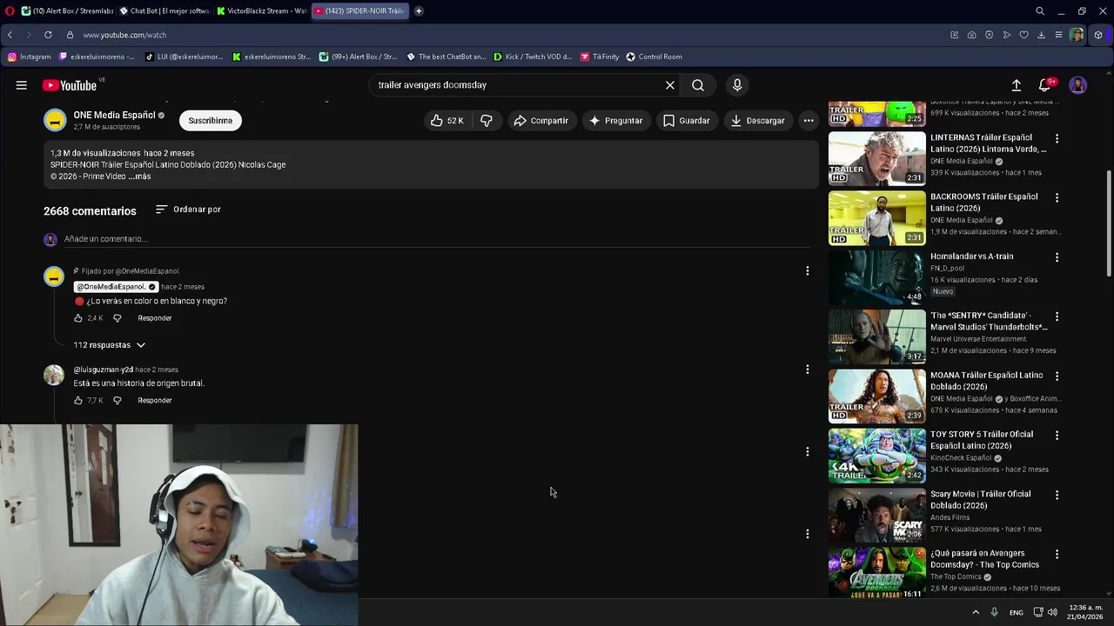The width and height of the screenshot is (1114, 626).
Task: Subscribe to ONE Media Español
Action: coord(211,121)
